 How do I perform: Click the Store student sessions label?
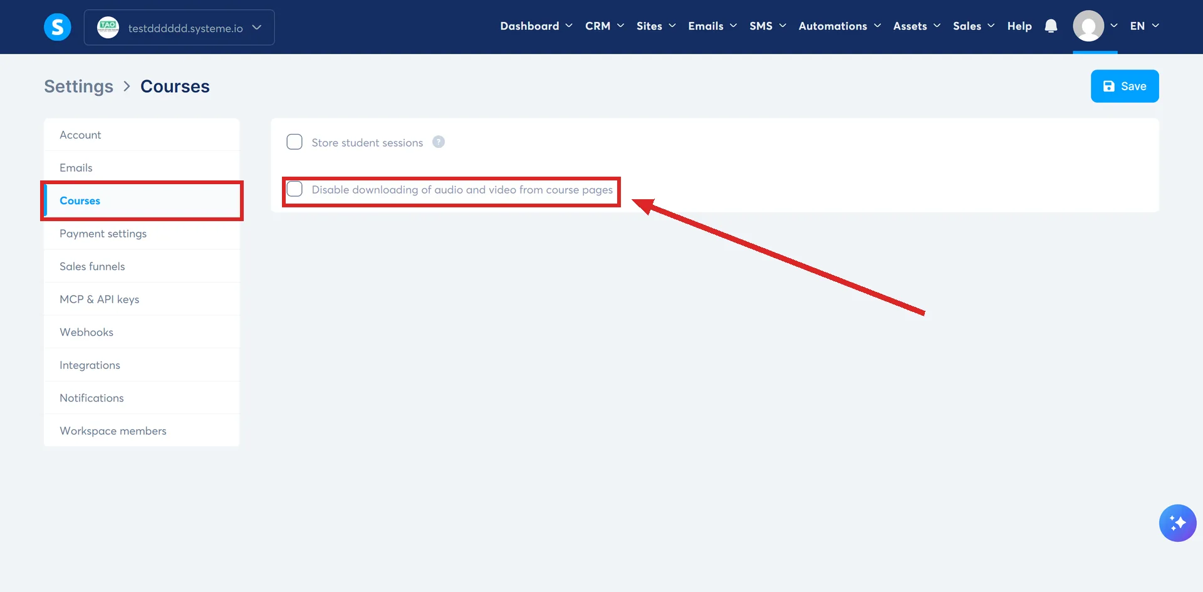(x=367, y=143)
